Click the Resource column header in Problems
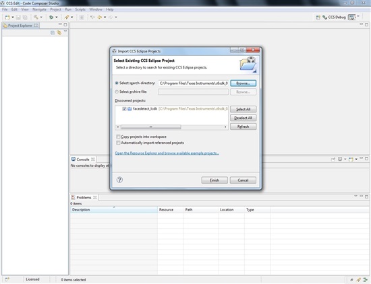 click(x=171, y=210)
